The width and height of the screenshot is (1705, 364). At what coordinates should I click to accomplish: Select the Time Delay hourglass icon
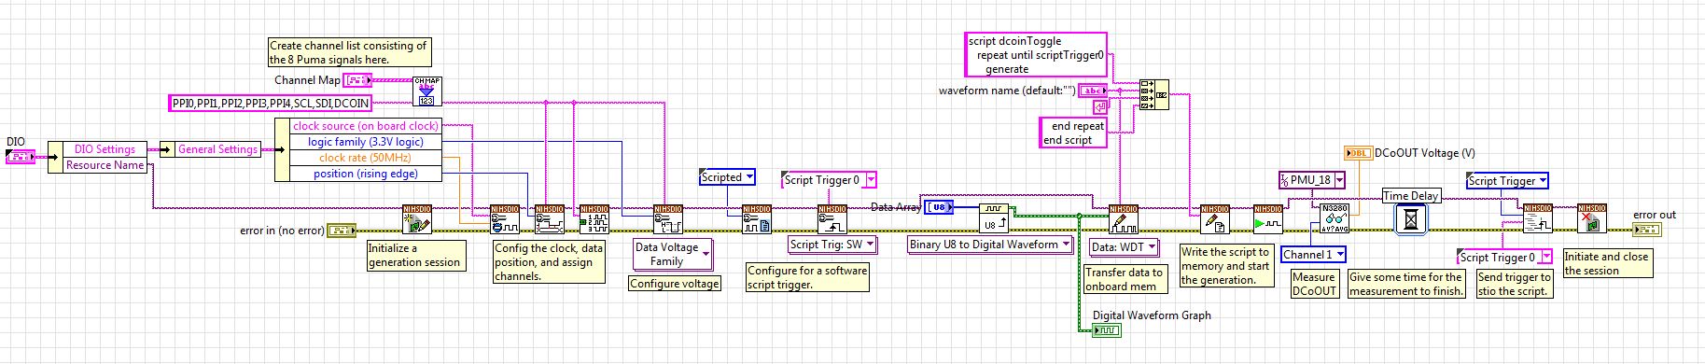coord(1411,219)
